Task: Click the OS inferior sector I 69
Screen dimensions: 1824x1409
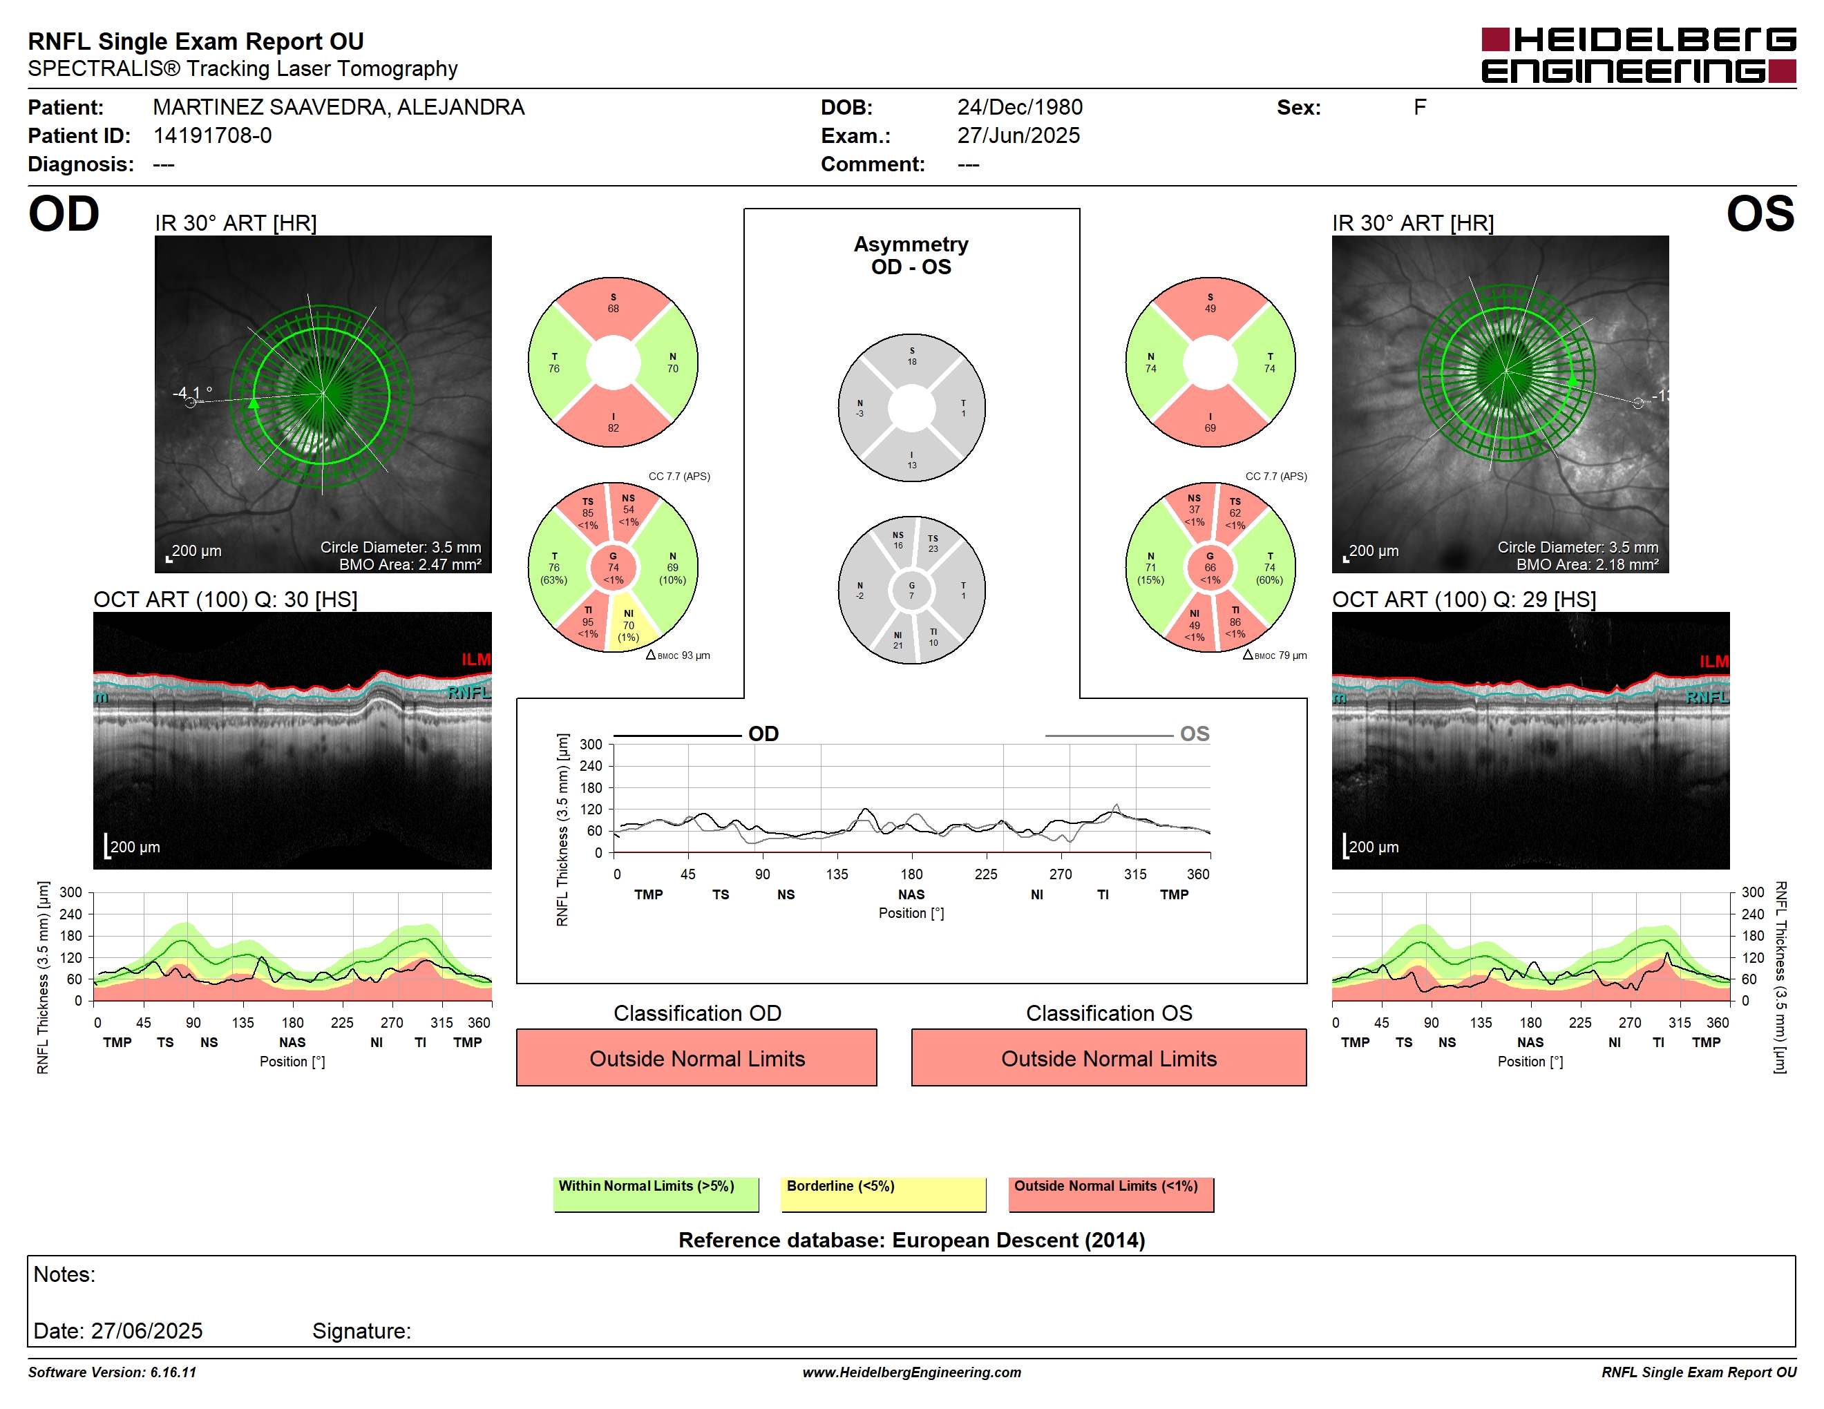Action: 1210,423
